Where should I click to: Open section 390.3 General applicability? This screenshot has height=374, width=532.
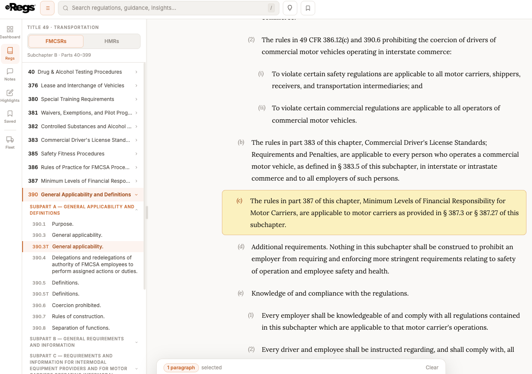(83, 235)
